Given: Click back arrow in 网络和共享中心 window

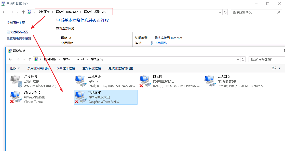Looking at the screenshot, I should (4, 12).
